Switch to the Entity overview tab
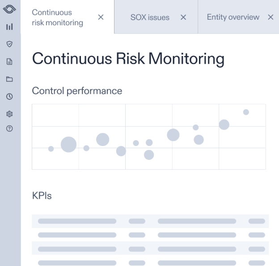279x266 pixels. tap(233, 17)
